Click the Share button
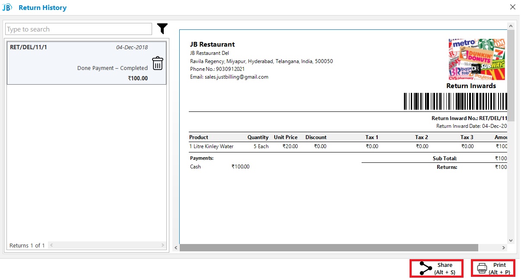This screenshot has height=279, width=521. [x=436, y=268]
